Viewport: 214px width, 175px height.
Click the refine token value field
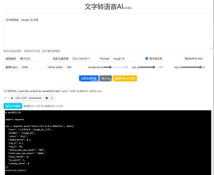(x=74, y=67)
